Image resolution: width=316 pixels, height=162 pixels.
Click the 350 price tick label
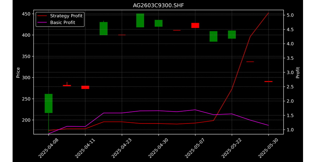click(26, 57)
